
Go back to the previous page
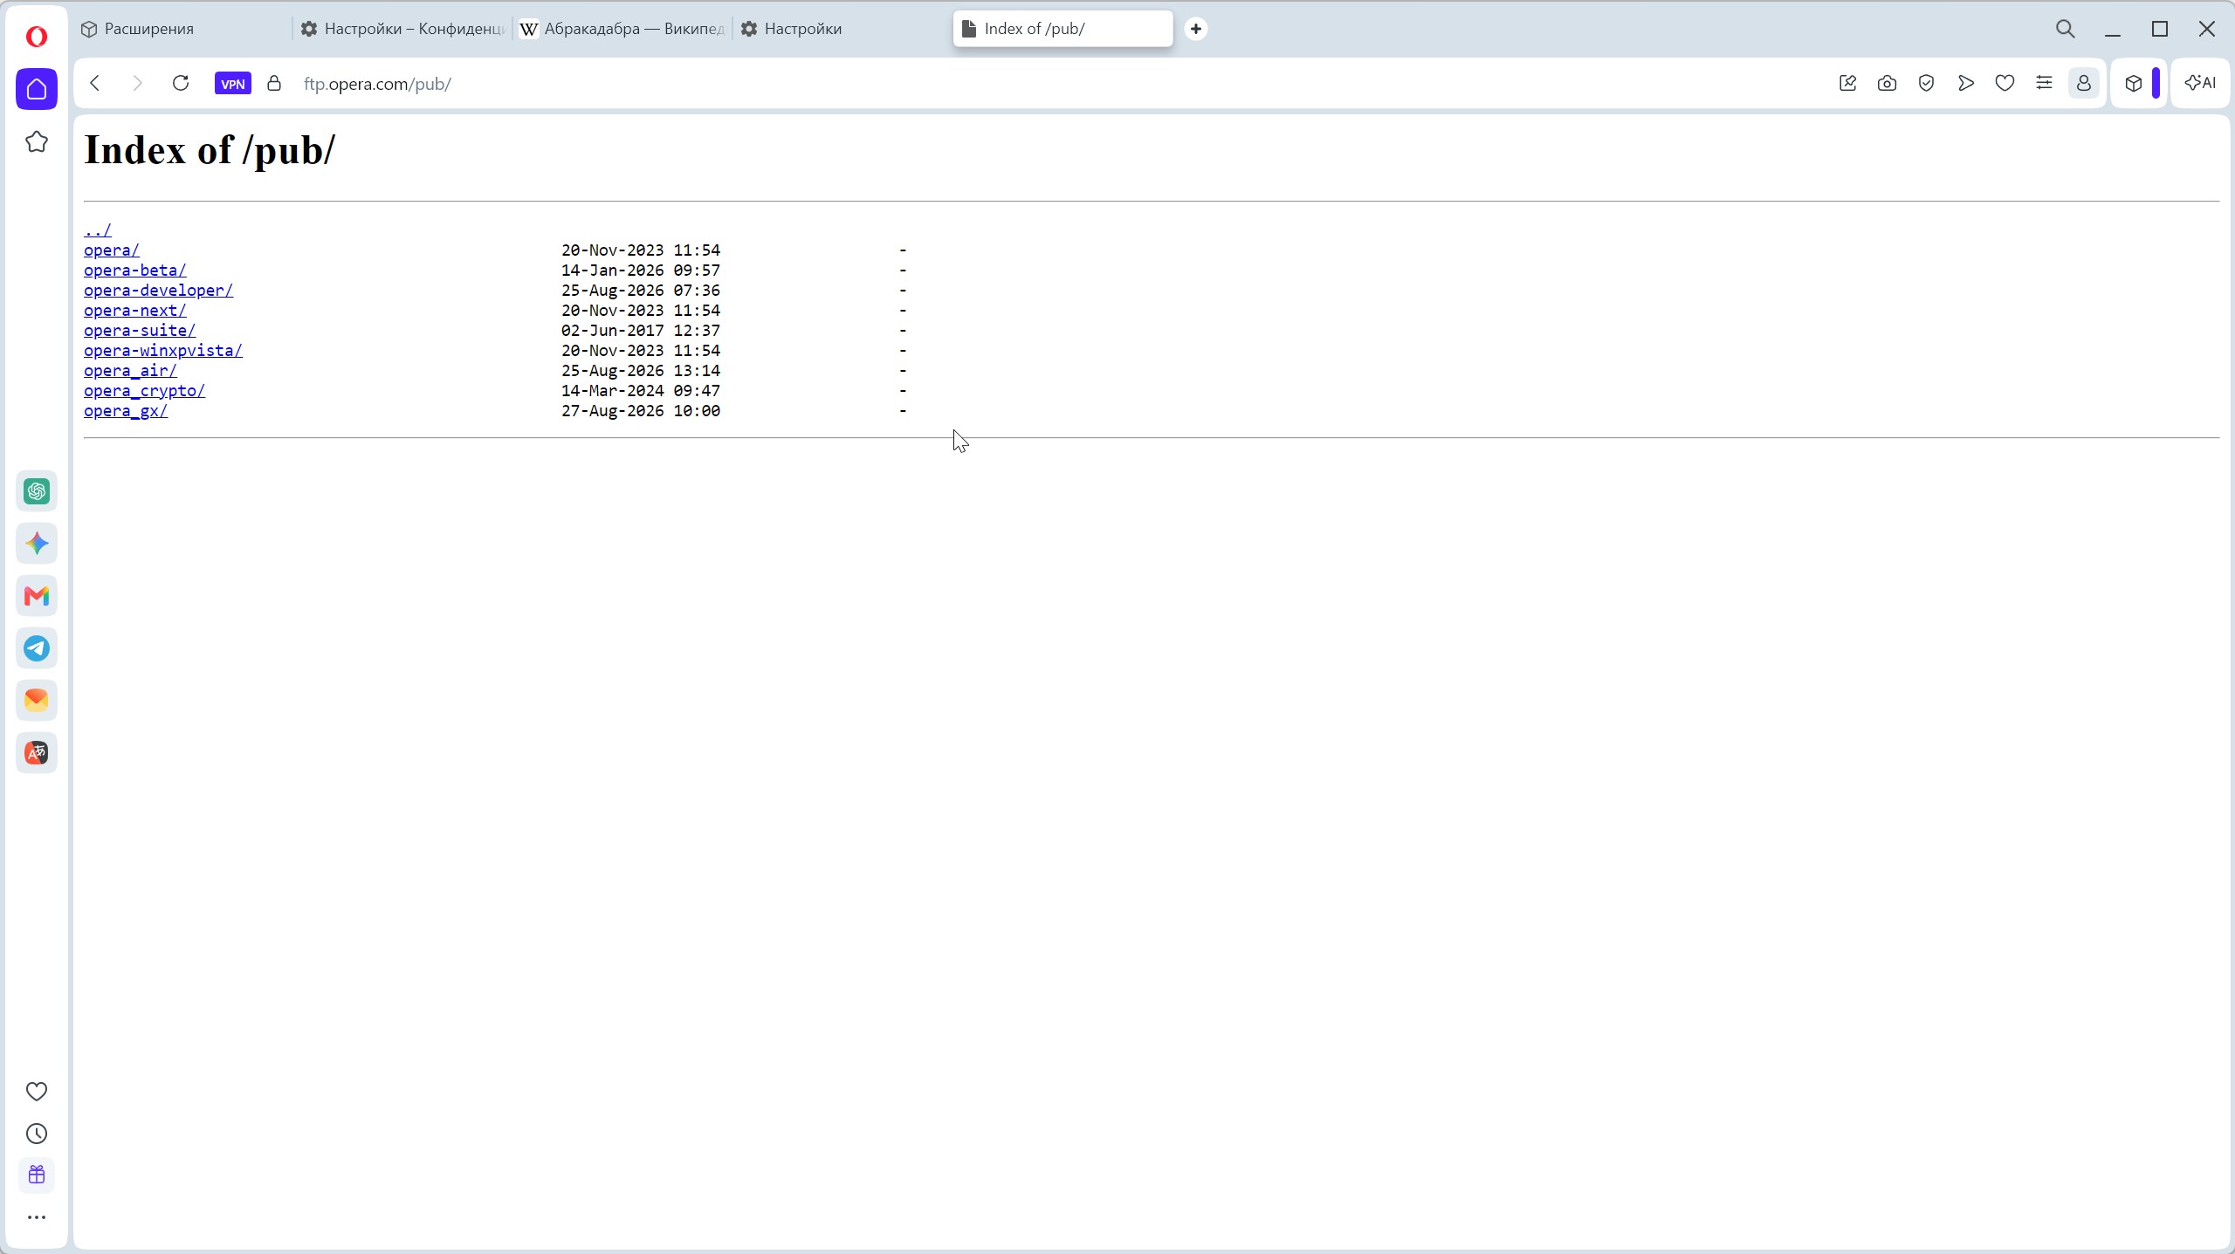[95, 83]
